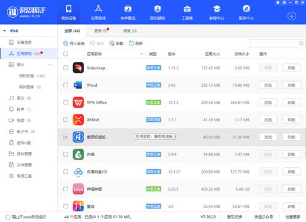Switch to the 修复 (0) tab
This screenshot has width=306, height=222.
point(130,31)
